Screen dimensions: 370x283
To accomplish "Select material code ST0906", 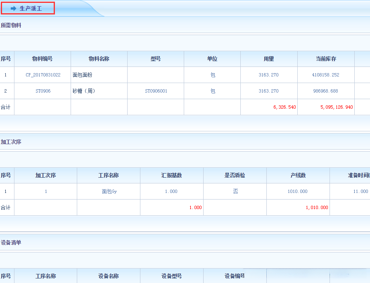I will coord(43,91).
